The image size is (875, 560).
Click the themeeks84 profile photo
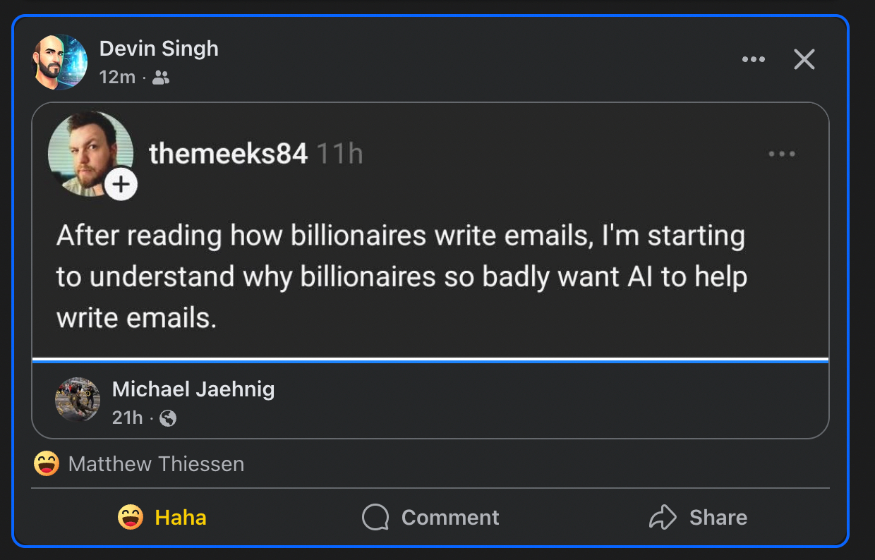click(90, 153)
